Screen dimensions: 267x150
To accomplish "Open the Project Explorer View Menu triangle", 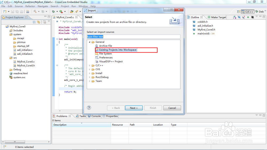I will pos(49,21).
